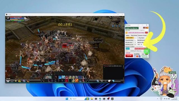179x101 pixels.
Task: Open the Discord icon in macro window
Action: 135,56
